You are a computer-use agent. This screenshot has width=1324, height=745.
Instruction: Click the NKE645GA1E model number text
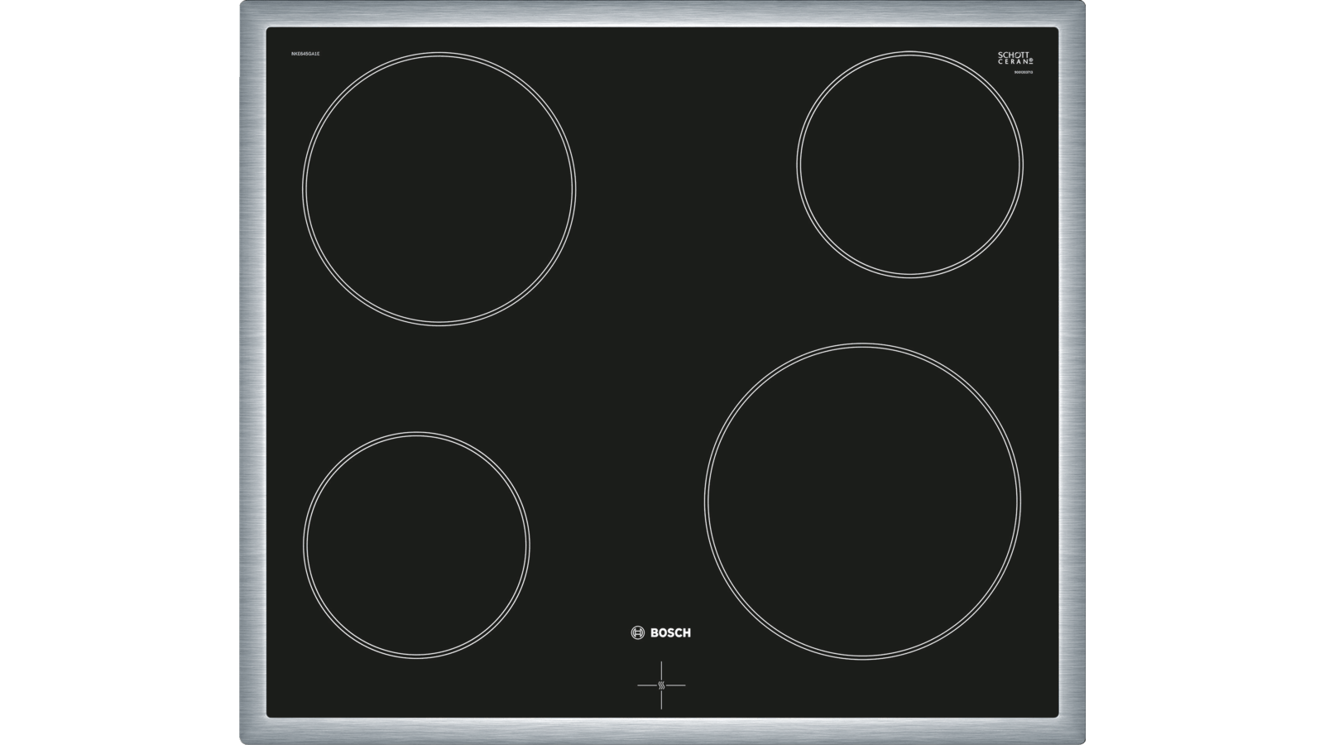tap(305, 53)
